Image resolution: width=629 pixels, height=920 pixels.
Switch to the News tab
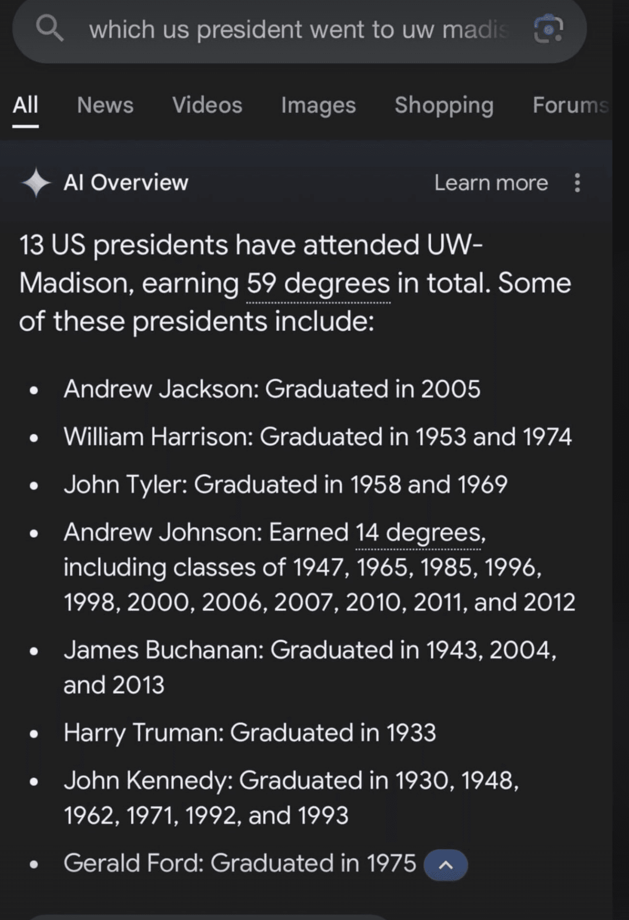pos(105,105)
